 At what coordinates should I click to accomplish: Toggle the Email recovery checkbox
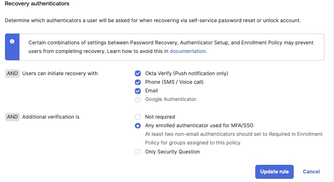[138, 91]
